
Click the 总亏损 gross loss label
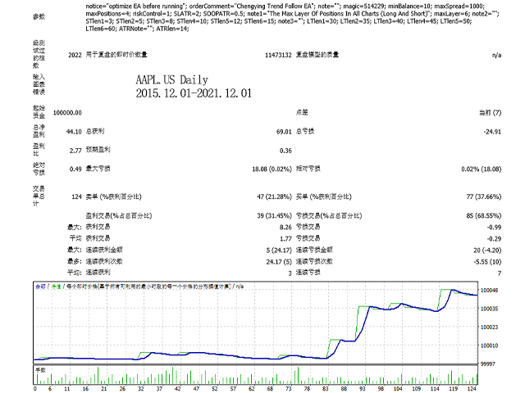305,131
